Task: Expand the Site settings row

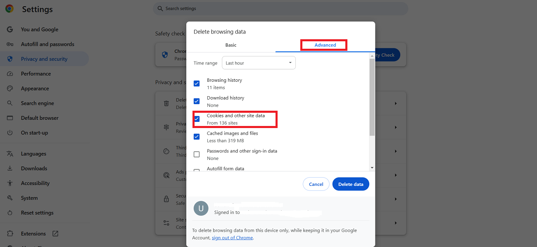Action: click(395, 223)
